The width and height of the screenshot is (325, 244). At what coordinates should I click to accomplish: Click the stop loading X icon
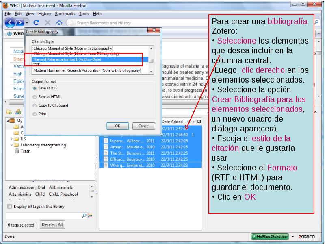pyautogui.click(x=48, y=23)
